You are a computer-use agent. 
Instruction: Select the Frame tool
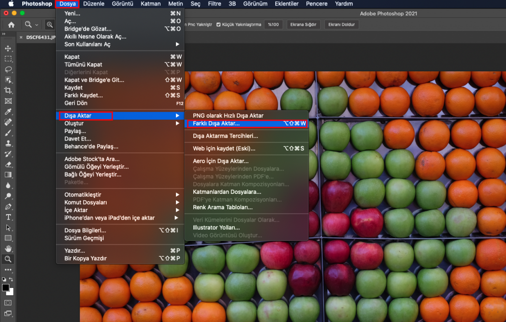click(8, 101)
